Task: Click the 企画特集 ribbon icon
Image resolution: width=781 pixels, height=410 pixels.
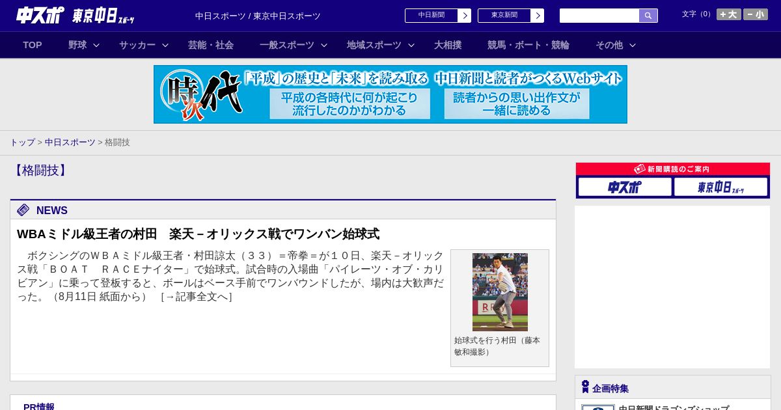Action: click(585, 387)
